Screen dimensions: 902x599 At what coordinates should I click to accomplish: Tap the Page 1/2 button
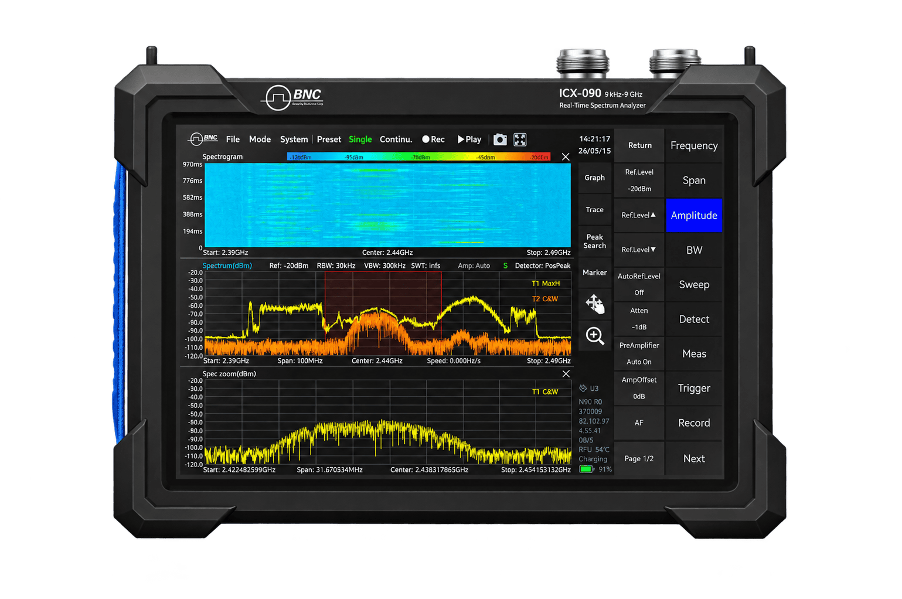tap(639, 458)
